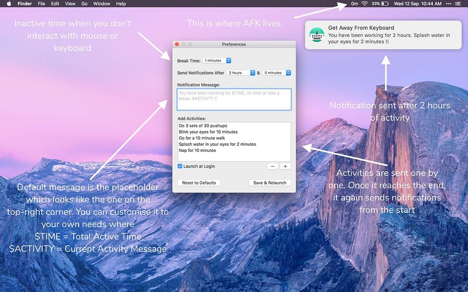Open the AFK 0m menu bar item
This screenshot has width=468, height=292.
click(x=354, y=4)
